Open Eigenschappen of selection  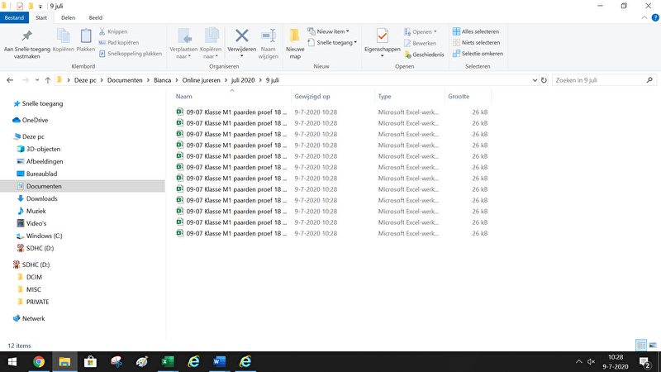pos(383,44)
